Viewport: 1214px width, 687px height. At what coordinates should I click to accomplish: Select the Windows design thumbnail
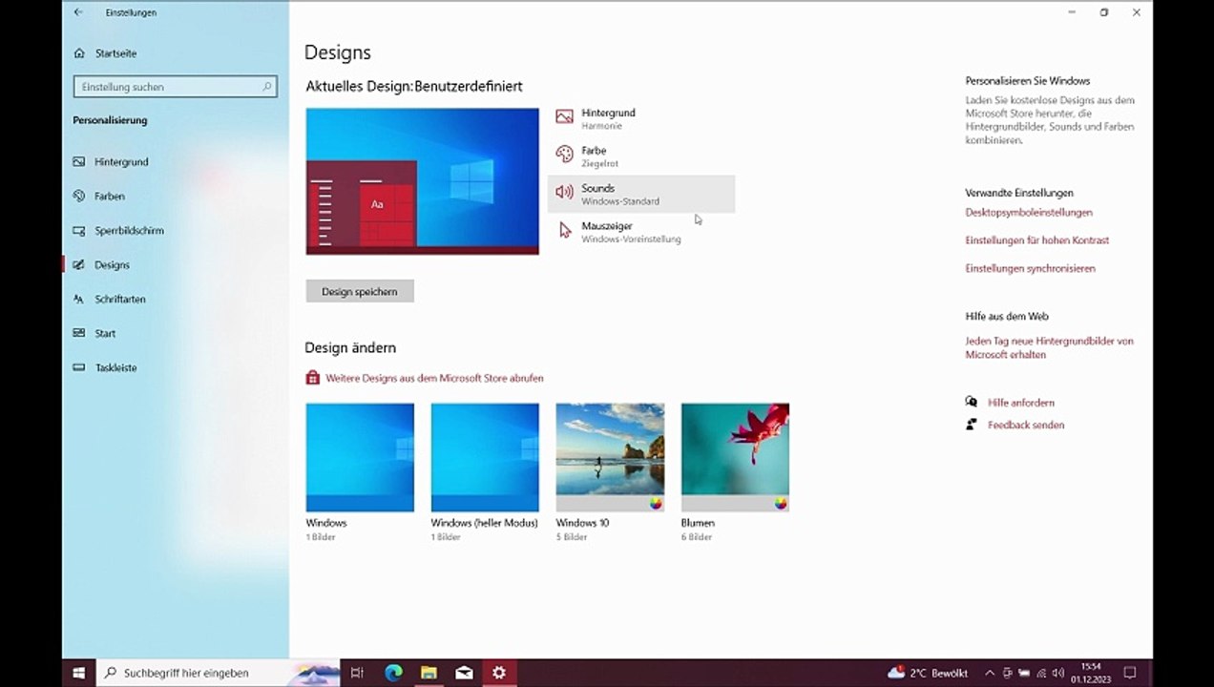(360, 457)
